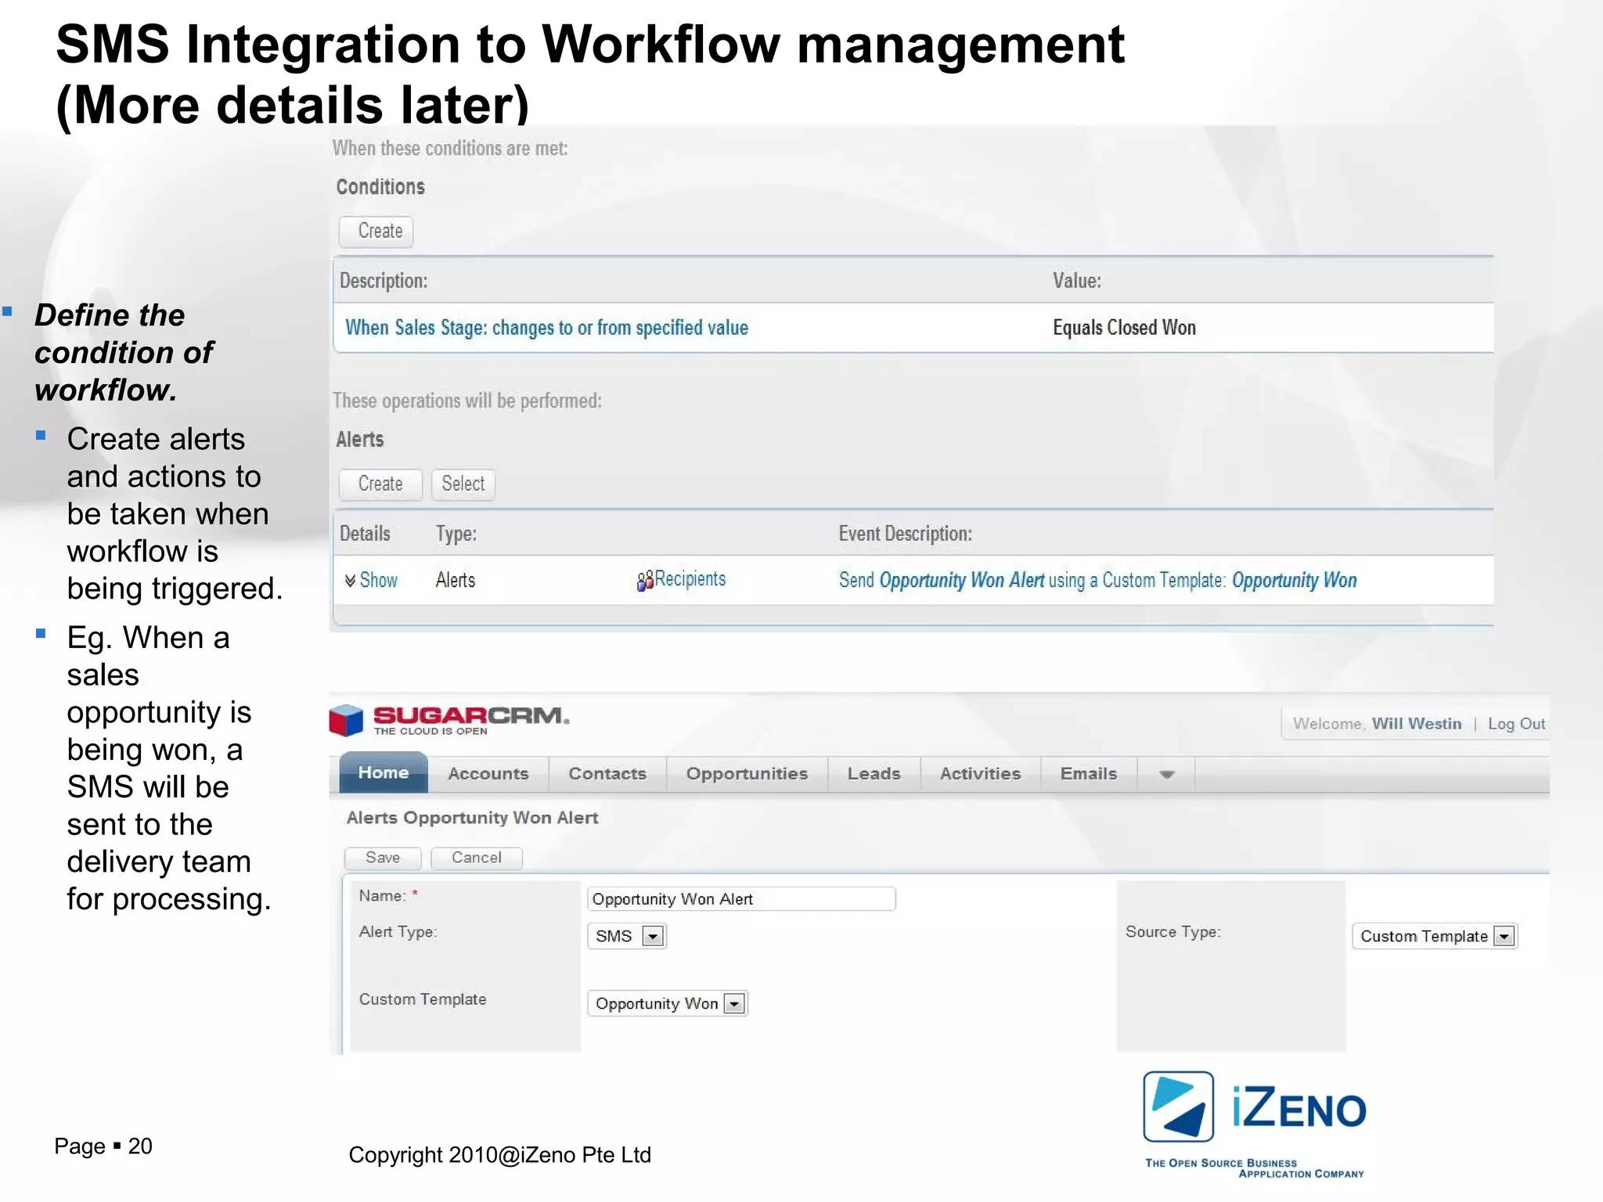This screenshot has width=1603, height=1202.
Task: Open 'When Sales Stage: changes' condition link
Action: [x=546, y=328]
